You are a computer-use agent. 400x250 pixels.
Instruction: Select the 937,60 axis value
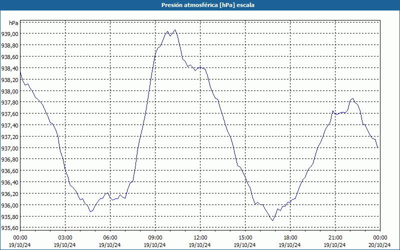[9, 114]
